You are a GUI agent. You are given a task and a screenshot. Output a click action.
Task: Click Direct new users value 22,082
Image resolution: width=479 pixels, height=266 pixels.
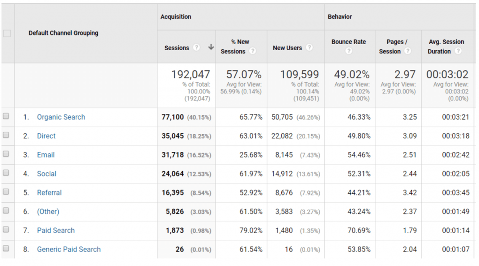coord(282,136)
